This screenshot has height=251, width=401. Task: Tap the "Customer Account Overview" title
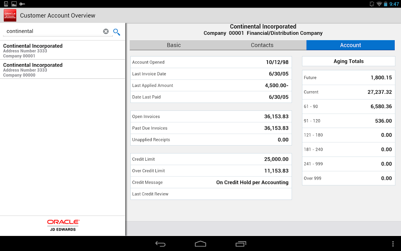tap(58, 15)
